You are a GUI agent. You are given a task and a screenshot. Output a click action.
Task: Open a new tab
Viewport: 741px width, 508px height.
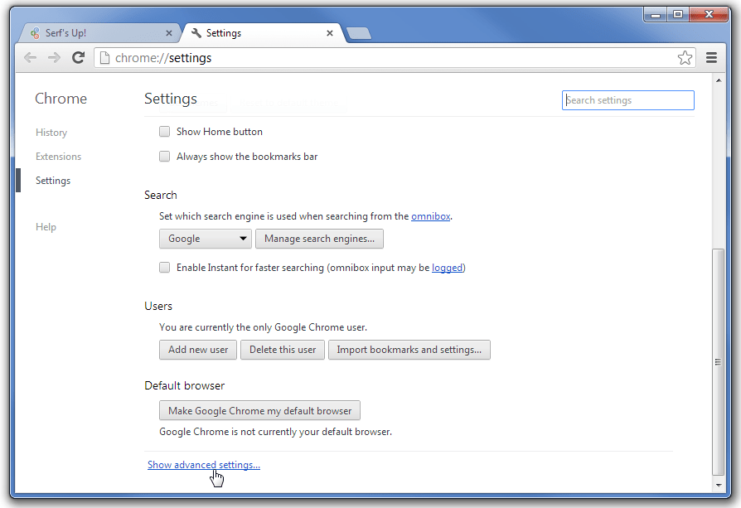point(359,33)
